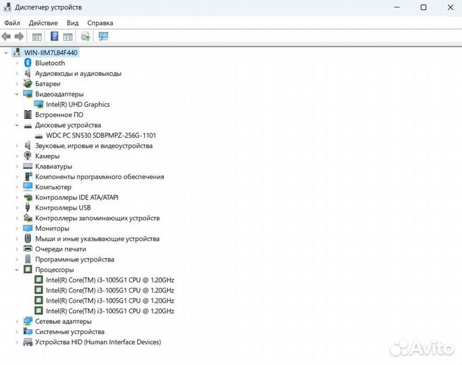
Task: Collapse the Видеоадаптеры category
Action: tap(17, 94)
